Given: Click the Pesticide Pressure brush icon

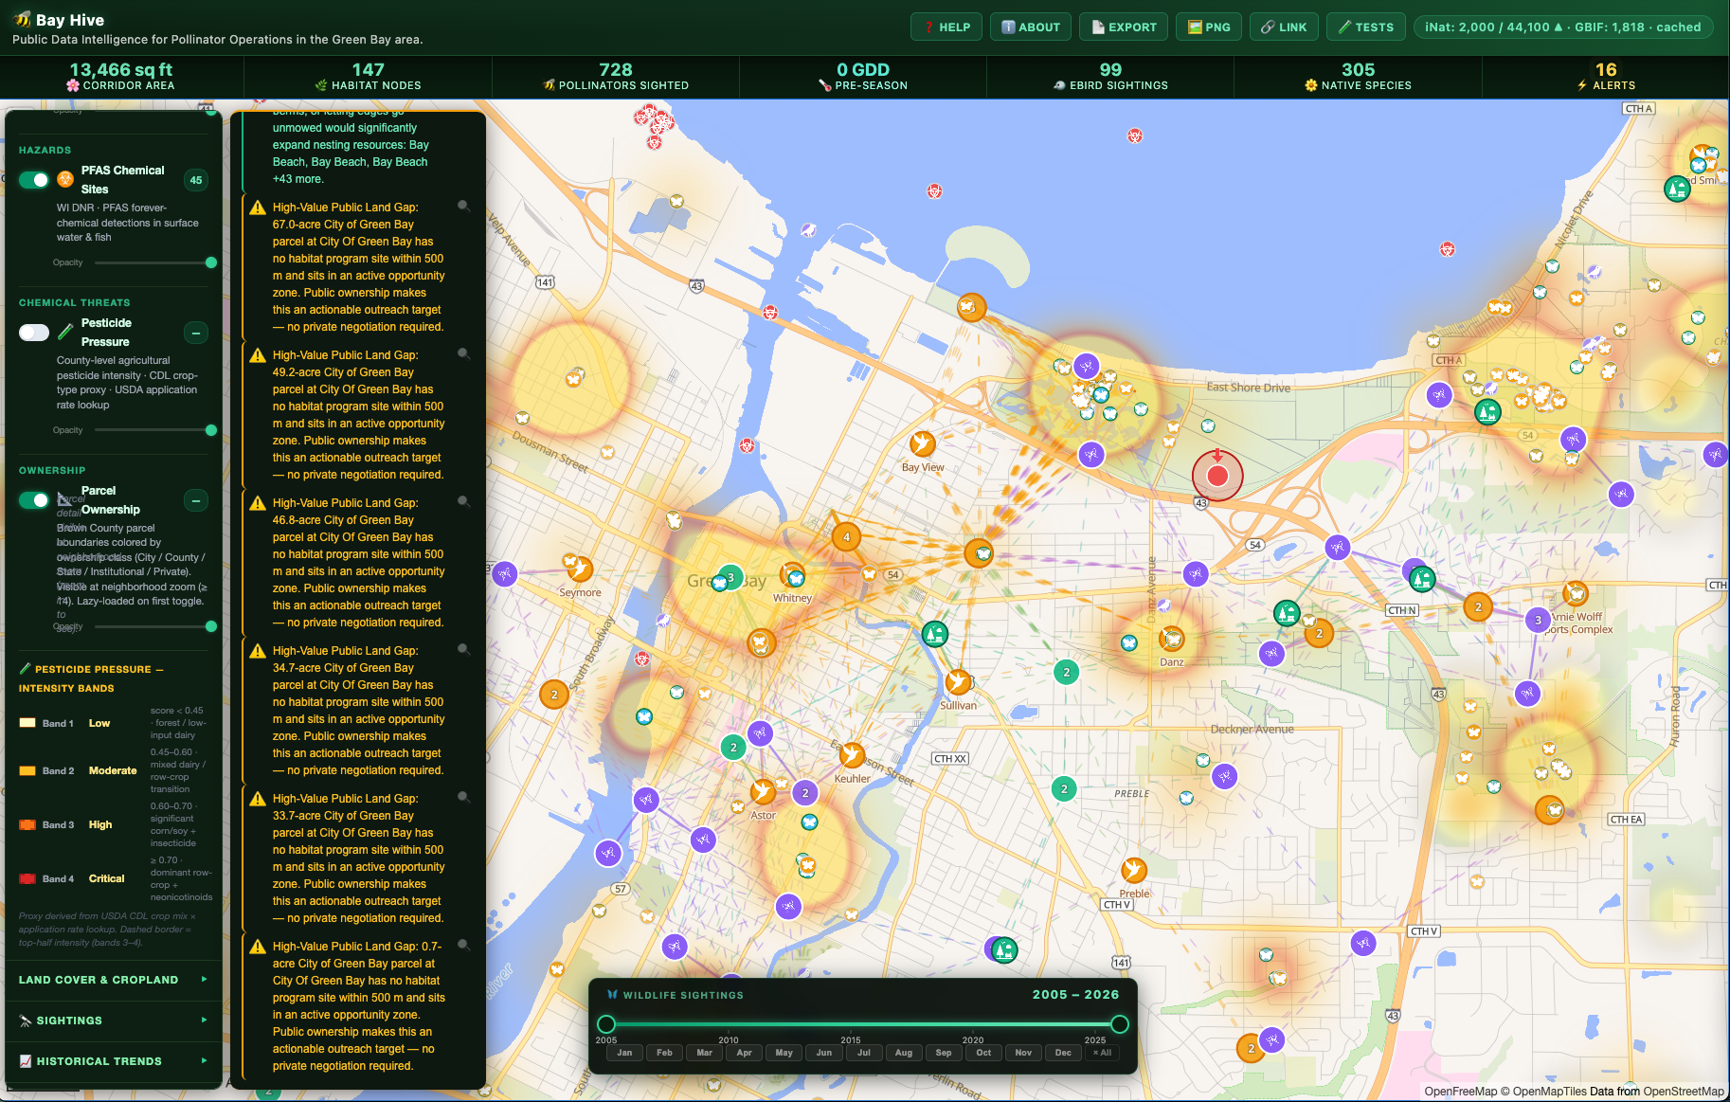Looking at the screenshot, I should point(64,332).
